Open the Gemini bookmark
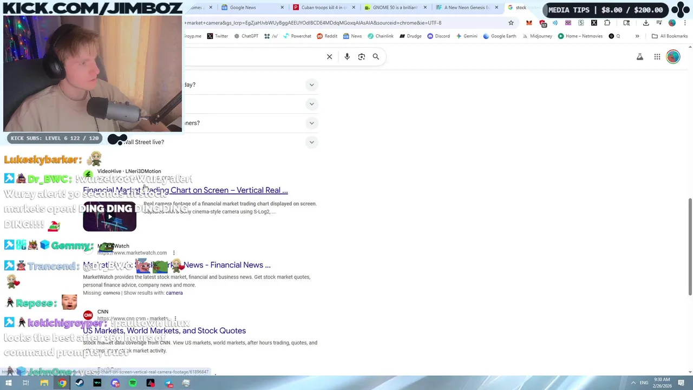This screenshot has height=390, width=693. tap(467, 36)
